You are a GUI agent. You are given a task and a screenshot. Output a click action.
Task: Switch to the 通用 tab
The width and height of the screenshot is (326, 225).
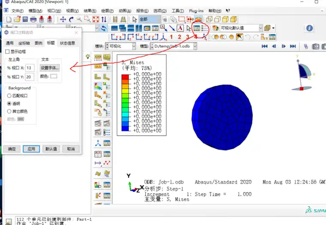point(9,43)
